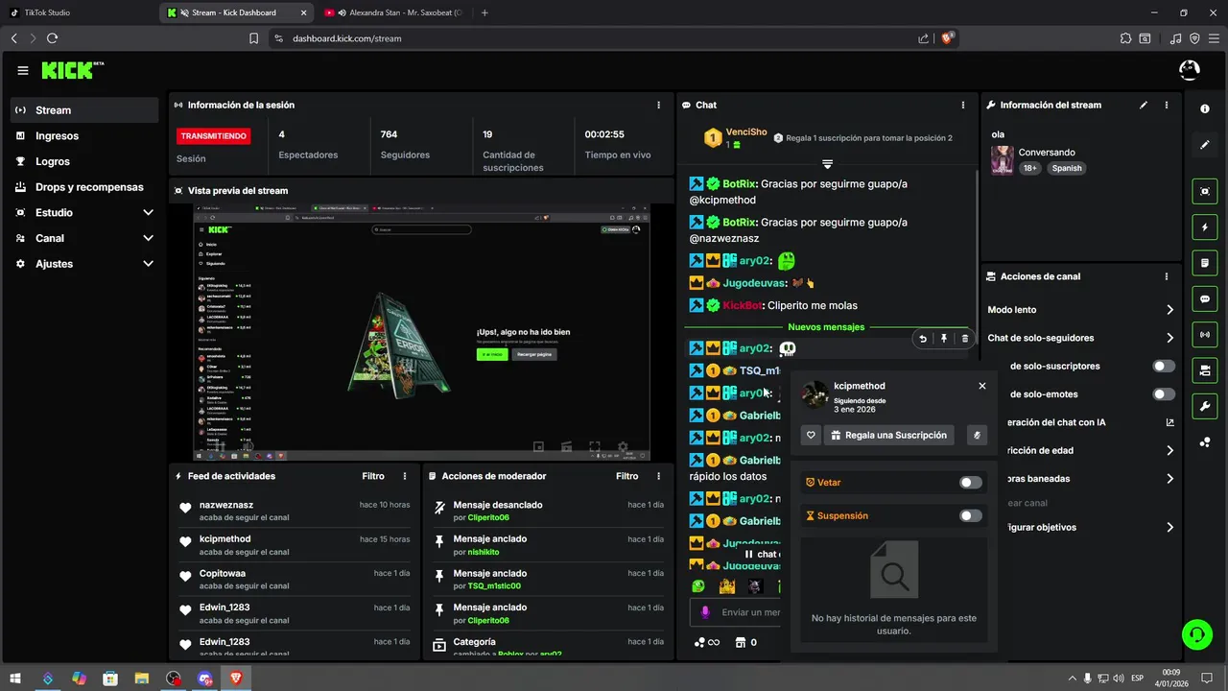The height and width of the screenshot is (691, 1228).
Task: Open the Windows Start menu
Action: click(16, 679)
